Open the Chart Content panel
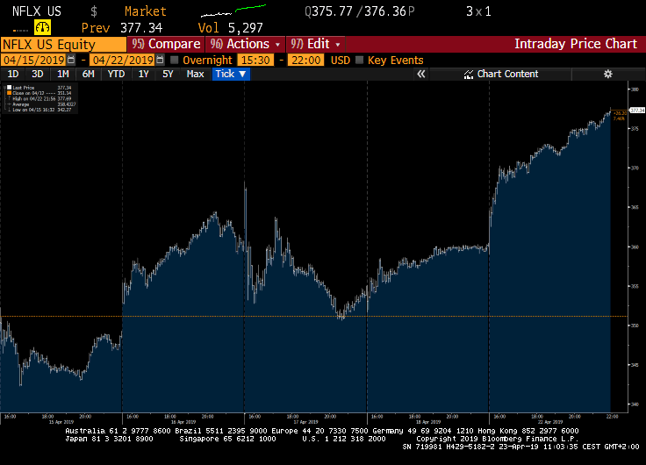646x465 pixels. [501, 74]
